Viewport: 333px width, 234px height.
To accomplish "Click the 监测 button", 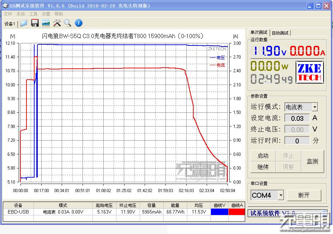I will (x=313, y=161).
